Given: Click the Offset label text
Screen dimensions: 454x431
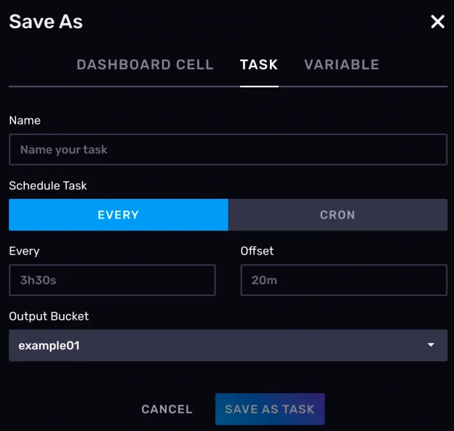Looking at the screenshot, I should tap(257, 251).
